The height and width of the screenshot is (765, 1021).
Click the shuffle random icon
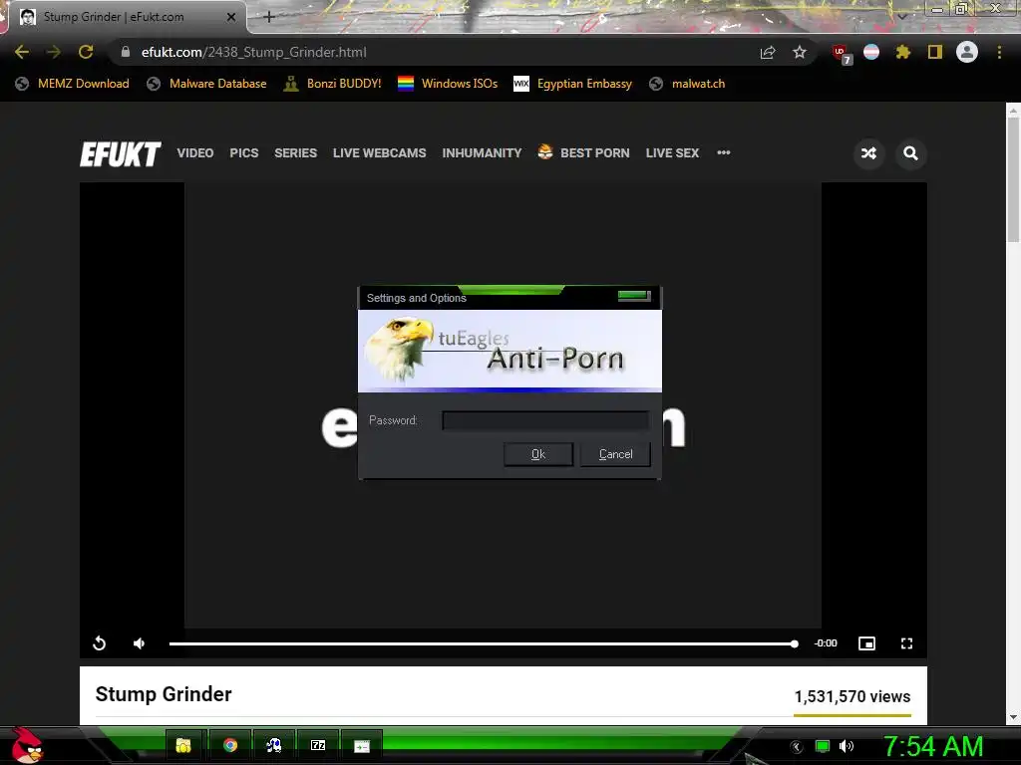tap(868, 153)
